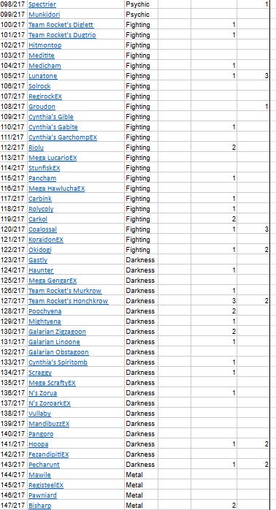Select the 098/217 card number cell
This screenshot has height=510, width=276.
[13, 4]
